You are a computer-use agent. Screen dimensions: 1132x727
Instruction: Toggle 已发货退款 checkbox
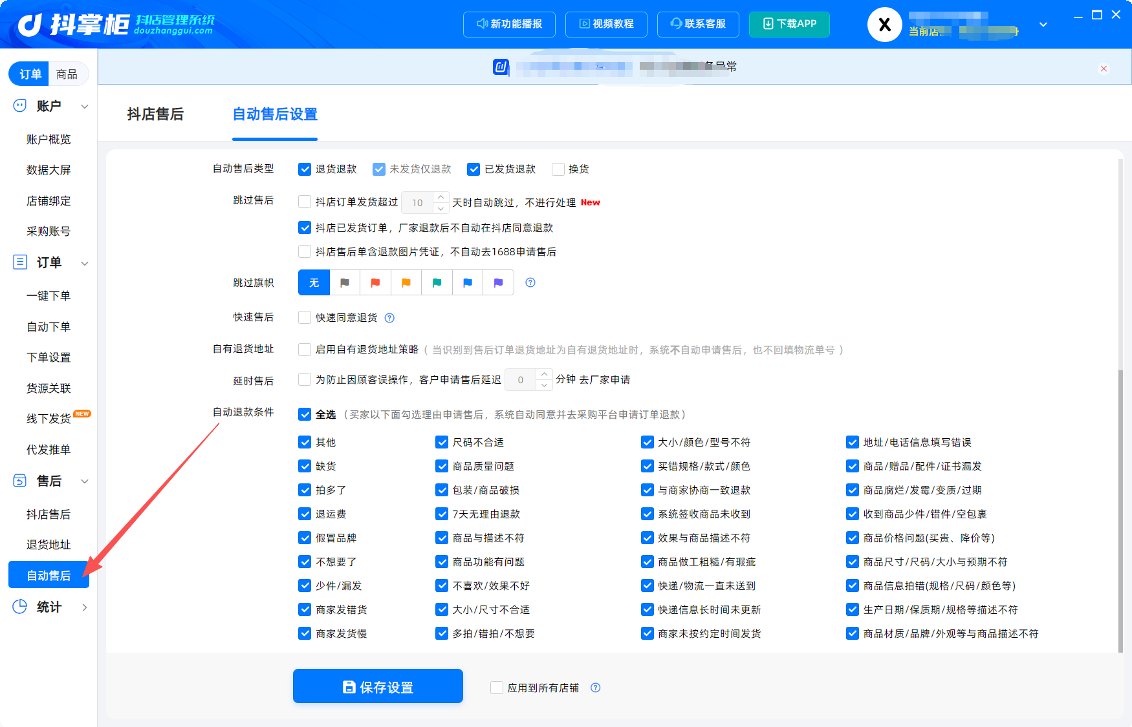pos(473,169)
